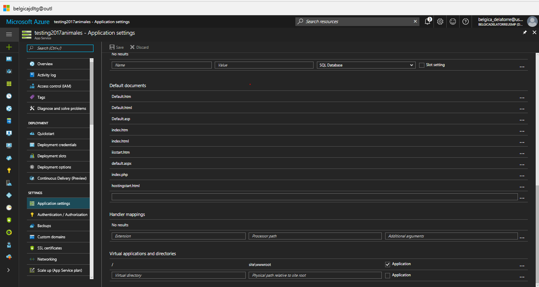Expand the left sidebar with the chevron

pos(9,270)
